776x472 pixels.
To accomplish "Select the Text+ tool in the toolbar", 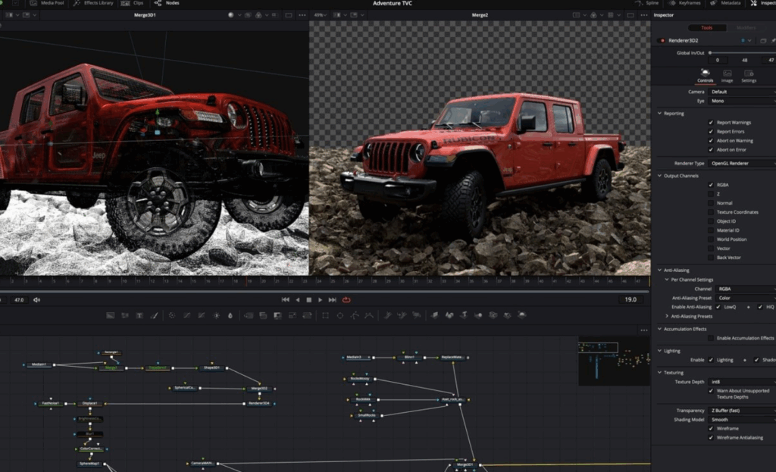I will tap(139, 315).
